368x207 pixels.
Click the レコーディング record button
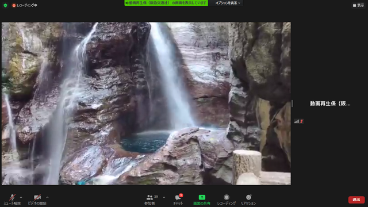[226, 200]
